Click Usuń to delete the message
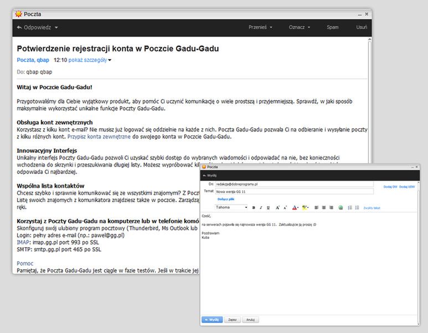 (x=362, y=27)
